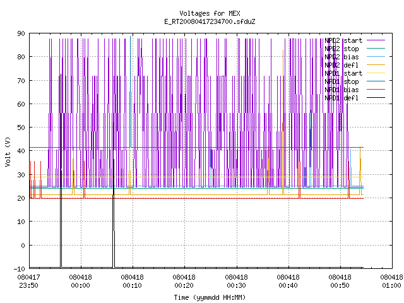Click the black NPD1 defl legend line
The width and height of the screenshot is (404, 303).
point(376,98)
